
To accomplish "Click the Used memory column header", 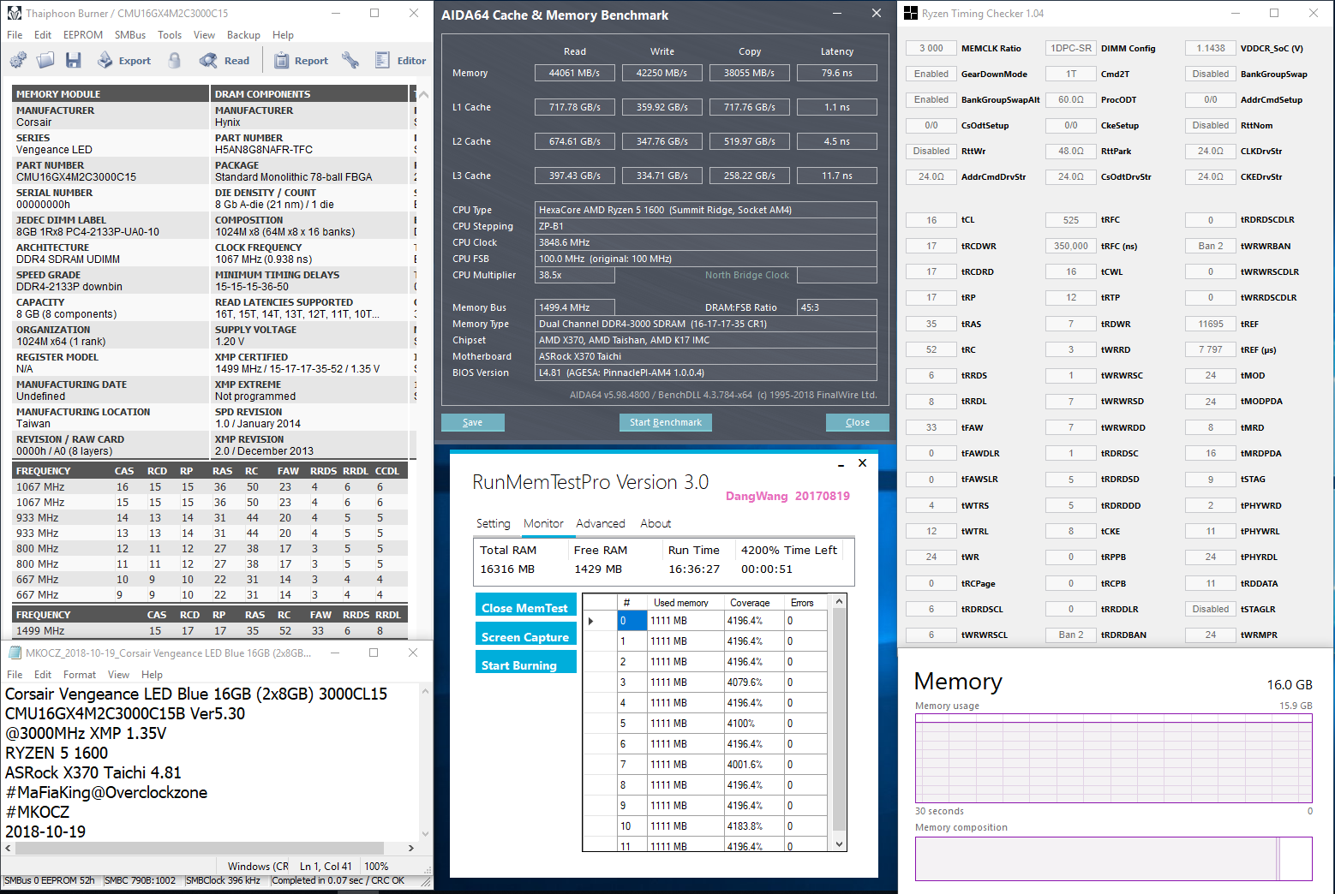I will coord(685,603).
